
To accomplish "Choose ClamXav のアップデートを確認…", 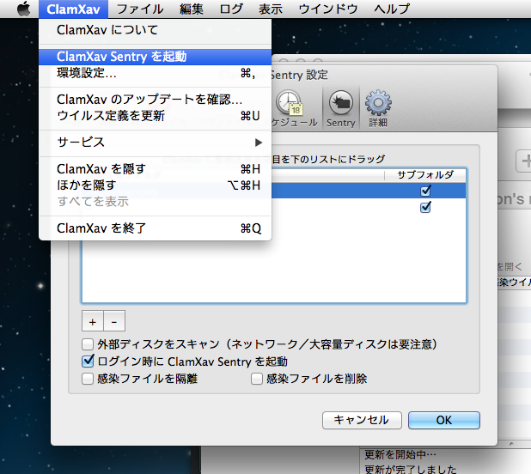I will tap(156, 100).
